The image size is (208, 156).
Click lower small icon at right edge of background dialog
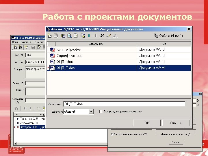198,105
